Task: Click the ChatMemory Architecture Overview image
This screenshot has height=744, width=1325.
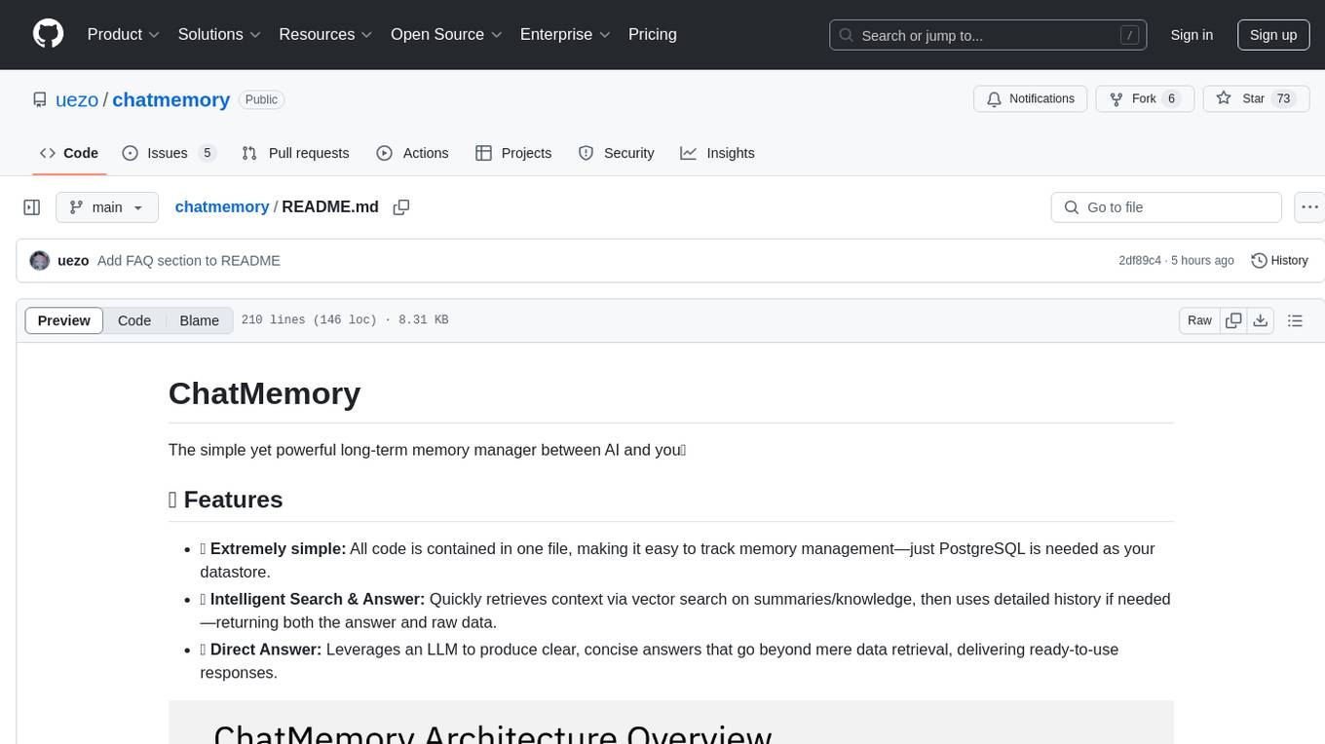Action: (x=670, y=723)
